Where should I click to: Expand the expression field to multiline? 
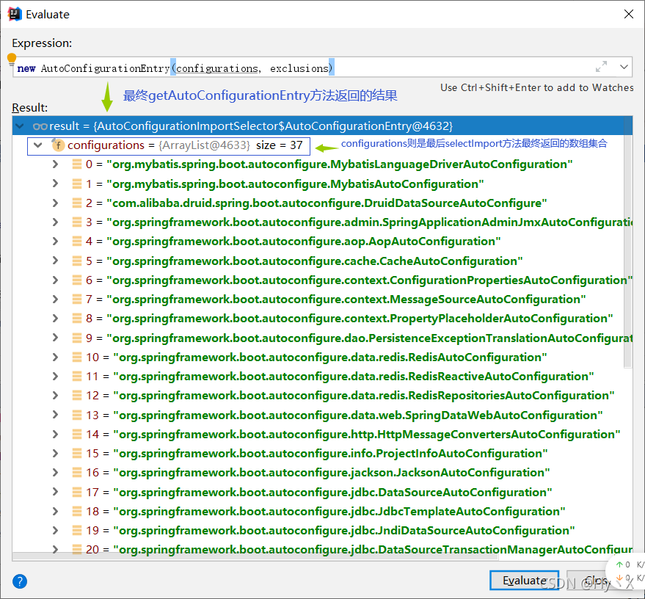(601, 67)
